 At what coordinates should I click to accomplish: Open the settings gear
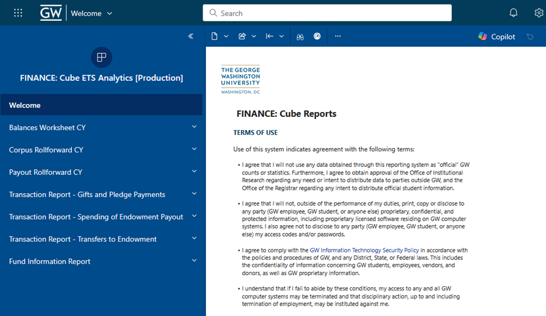[x=538, y=13]
